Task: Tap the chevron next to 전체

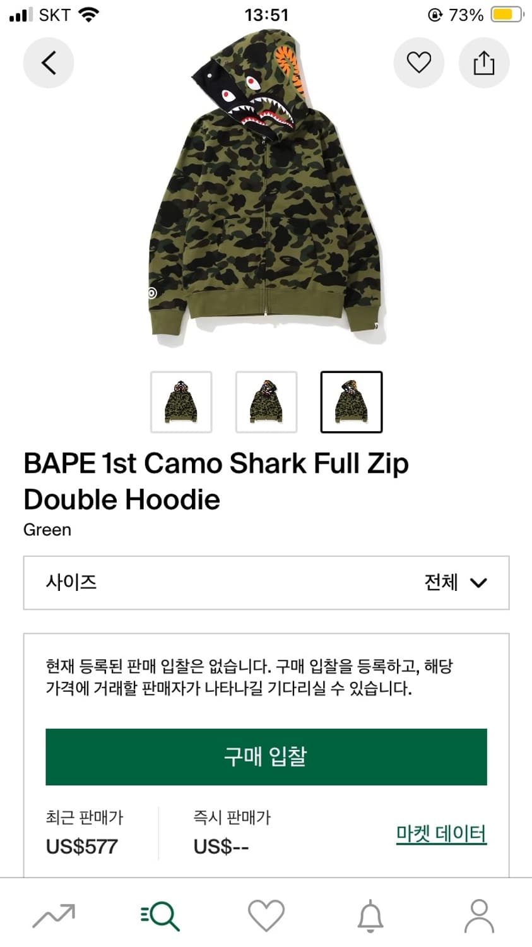Action: [479, 583]
